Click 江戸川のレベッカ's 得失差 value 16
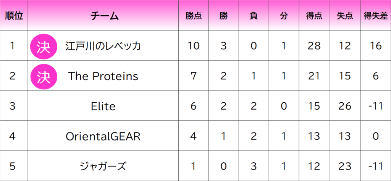 [x=376, y=46]
